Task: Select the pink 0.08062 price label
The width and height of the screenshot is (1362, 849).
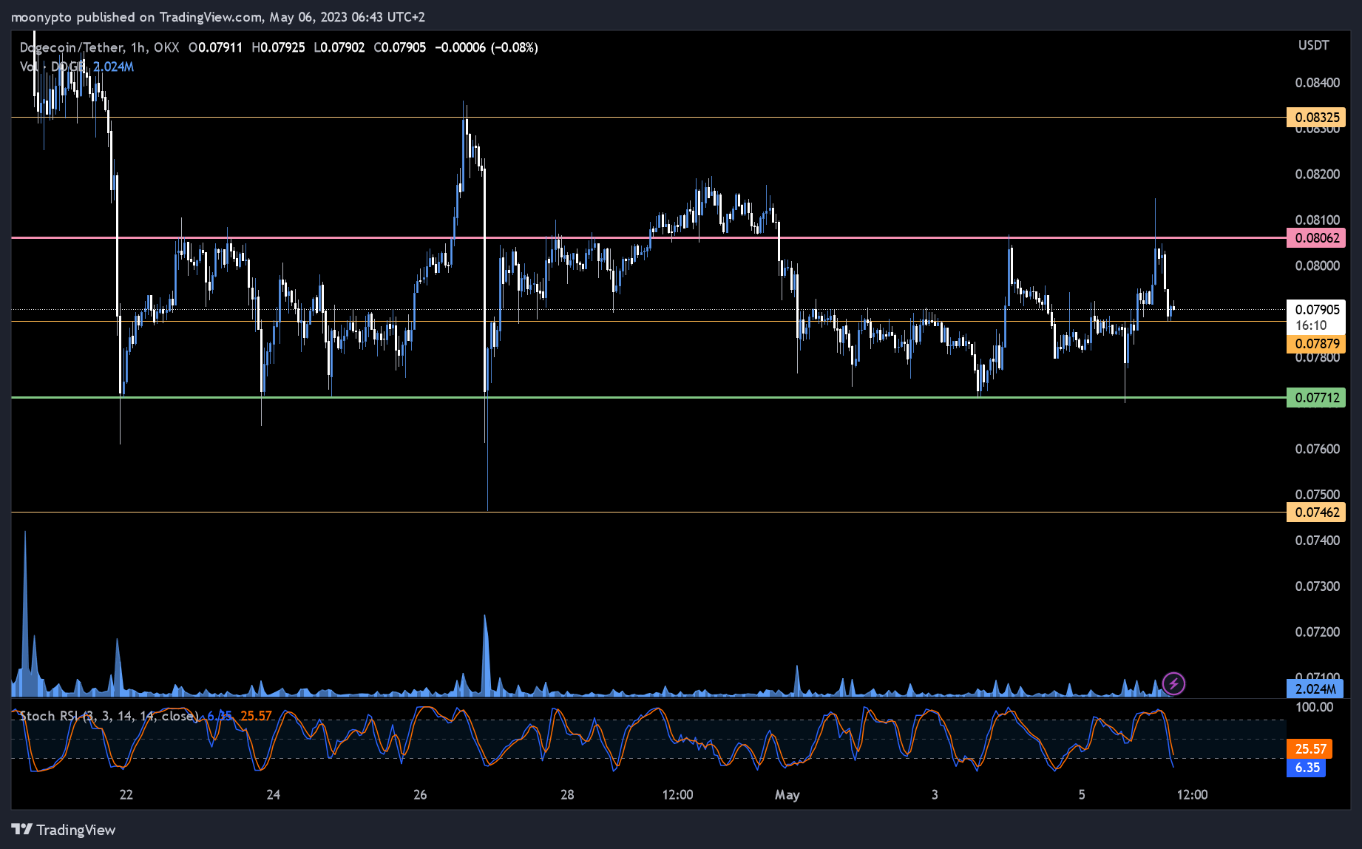Action: tap(1316, 237)
